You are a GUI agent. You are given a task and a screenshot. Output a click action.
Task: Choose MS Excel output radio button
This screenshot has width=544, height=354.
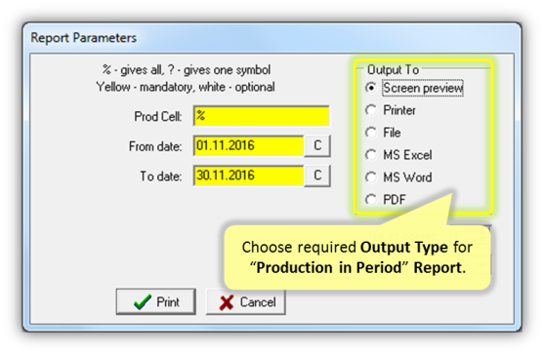(371, 155)
